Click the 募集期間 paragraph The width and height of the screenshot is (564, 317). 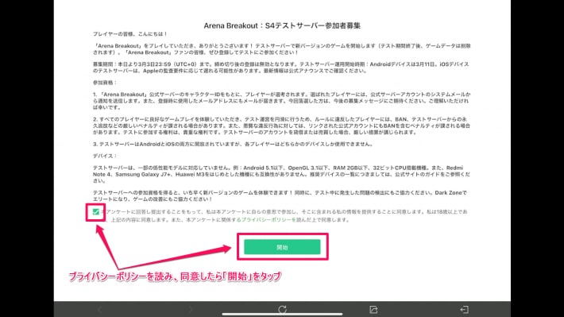(281, 68)
